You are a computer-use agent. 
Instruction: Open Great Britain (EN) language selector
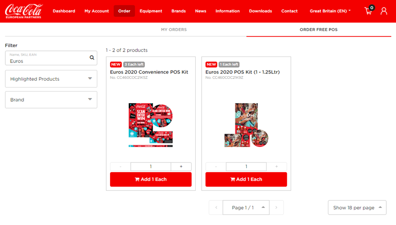pyautogui.click(x=330, y=11)
